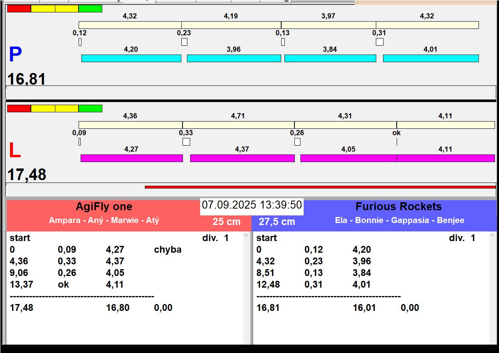Click the cream segment labeled 4,31 in lane L
This screenshot has width=499, height=353.
345,125
